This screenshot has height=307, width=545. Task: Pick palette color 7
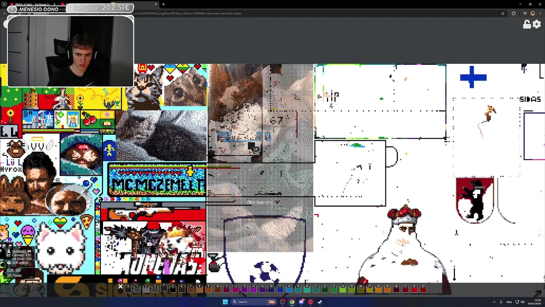coord(190,289)
